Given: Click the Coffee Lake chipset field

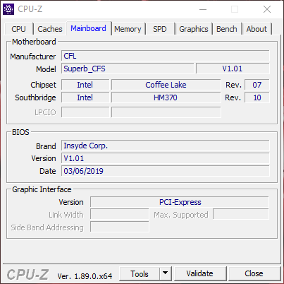Looking at the screenshot, I should coord(166,85).
